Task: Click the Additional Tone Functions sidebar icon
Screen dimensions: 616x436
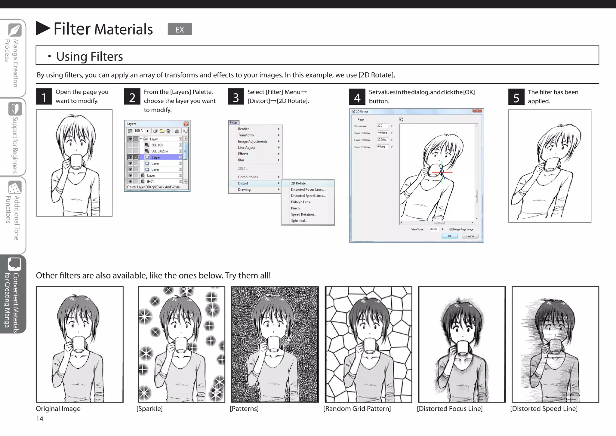Action: click(15, 187)
